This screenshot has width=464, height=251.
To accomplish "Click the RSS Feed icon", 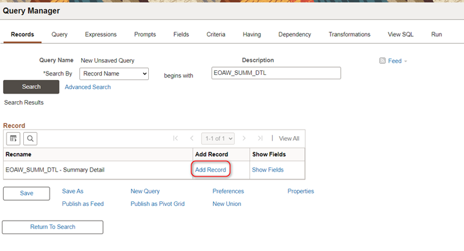I will pos(382,61).
